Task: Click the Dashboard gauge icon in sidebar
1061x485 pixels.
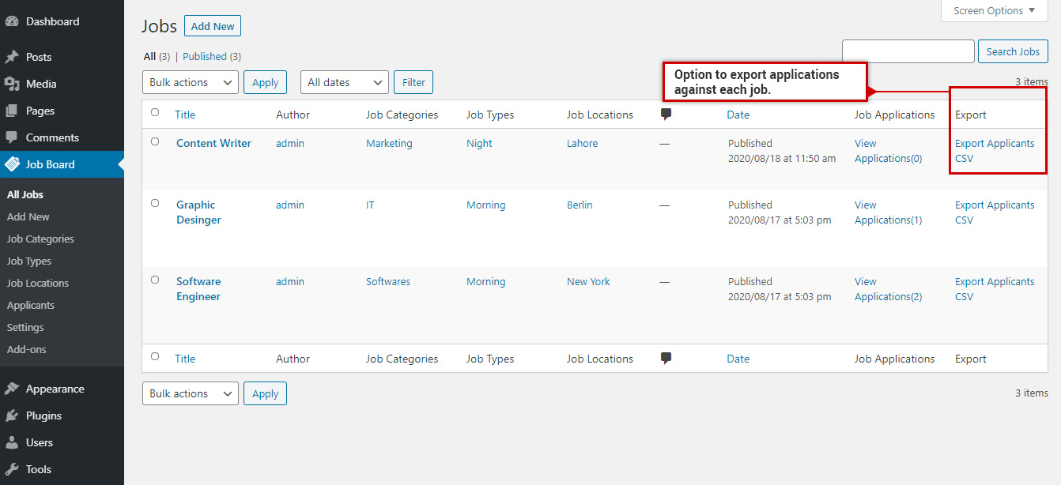Action: tap(12, 21)
